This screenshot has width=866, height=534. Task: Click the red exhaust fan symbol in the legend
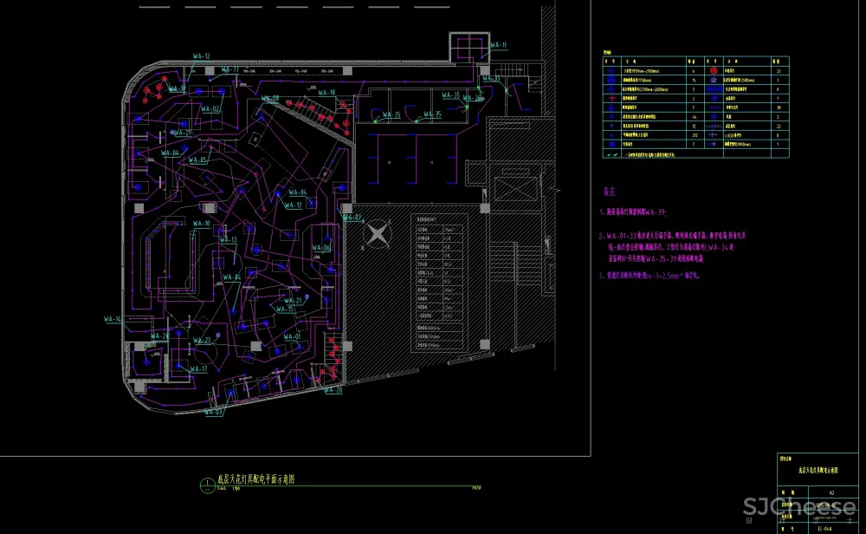(714, 71)
